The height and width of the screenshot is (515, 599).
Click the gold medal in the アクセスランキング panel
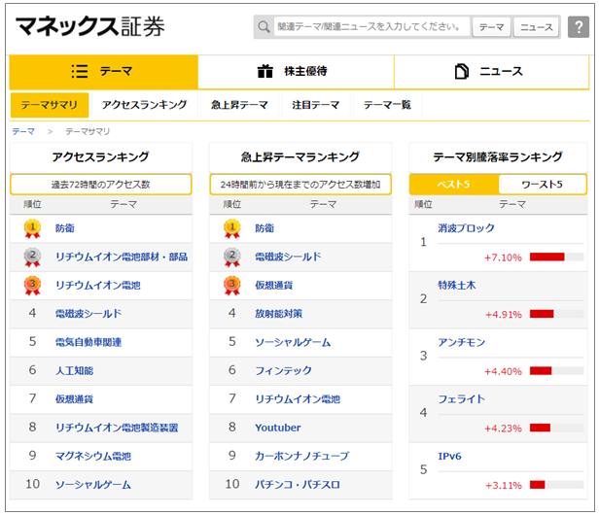tap(32, 228)
